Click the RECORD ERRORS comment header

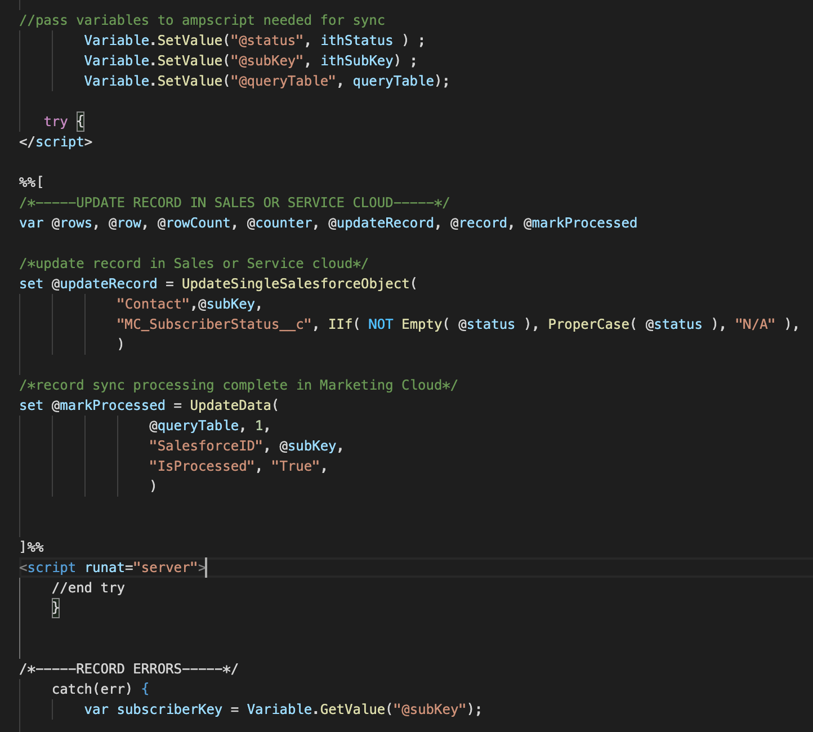coord(128,669)
